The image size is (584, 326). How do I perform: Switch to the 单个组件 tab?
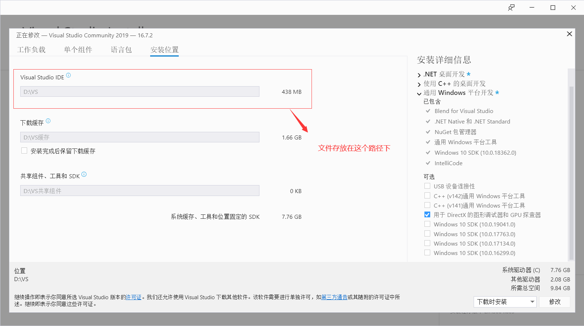click(78, 50)
